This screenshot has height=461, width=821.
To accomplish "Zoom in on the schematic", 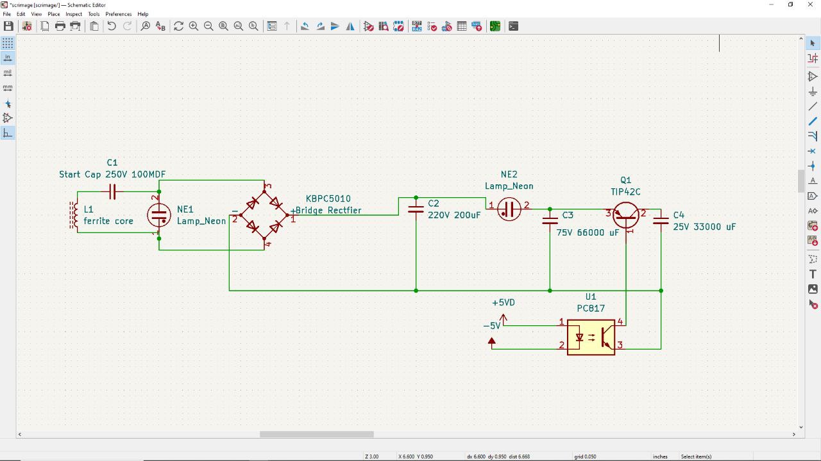I will 194,26.
